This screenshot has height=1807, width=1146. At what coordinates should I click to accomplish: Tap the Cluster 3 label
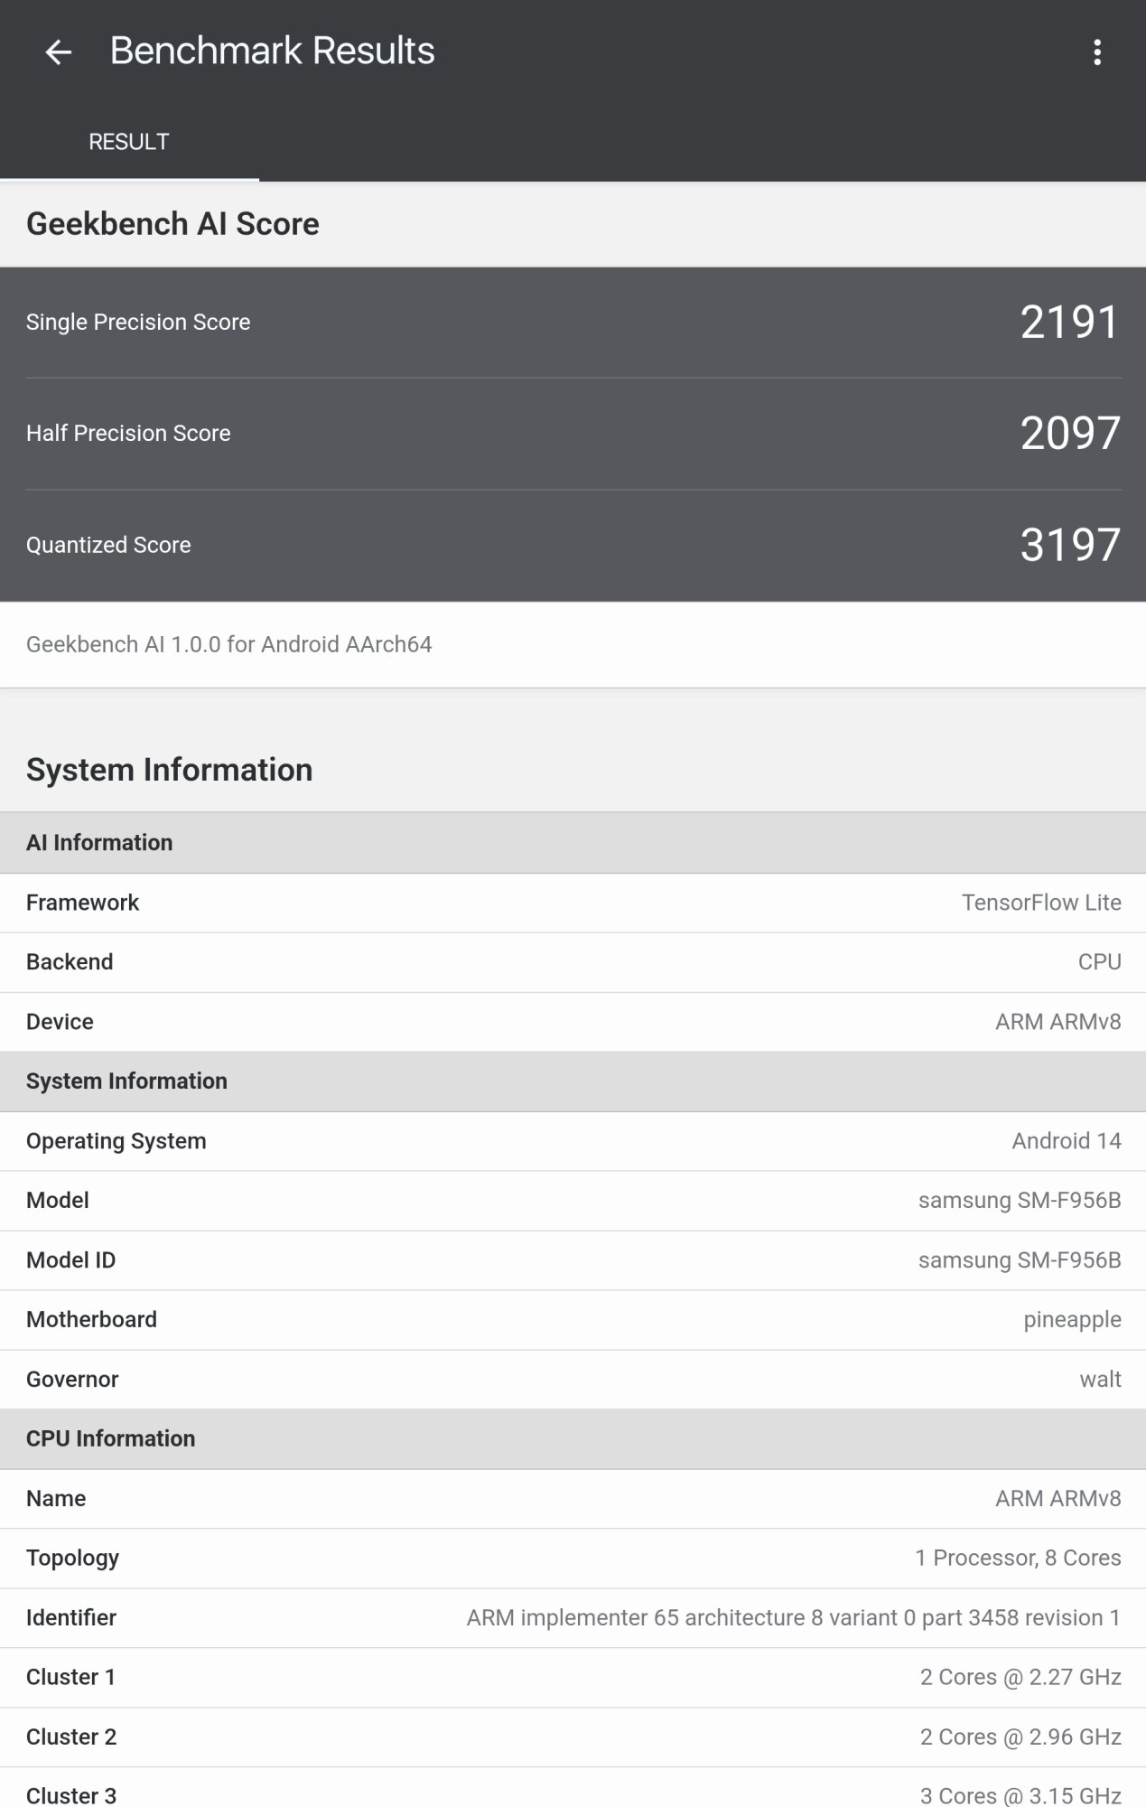(x=71, y=1796)
